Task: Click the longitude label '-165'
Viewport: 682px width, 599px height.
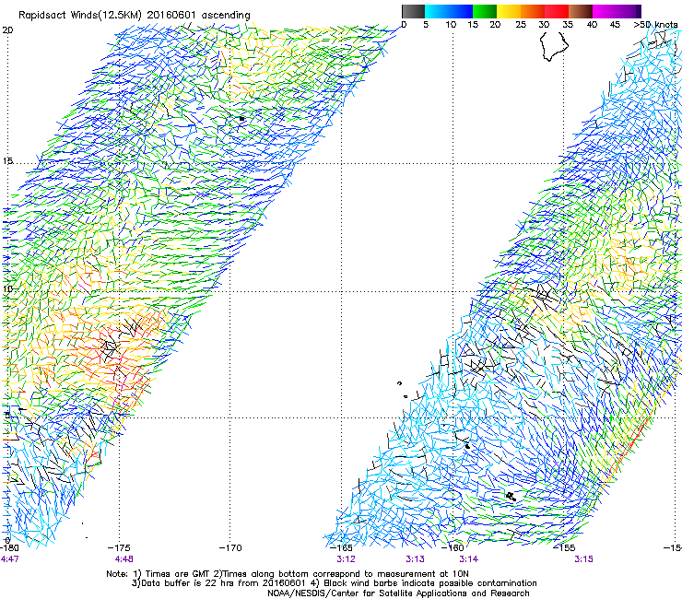Action: click(x=341, y=547)
